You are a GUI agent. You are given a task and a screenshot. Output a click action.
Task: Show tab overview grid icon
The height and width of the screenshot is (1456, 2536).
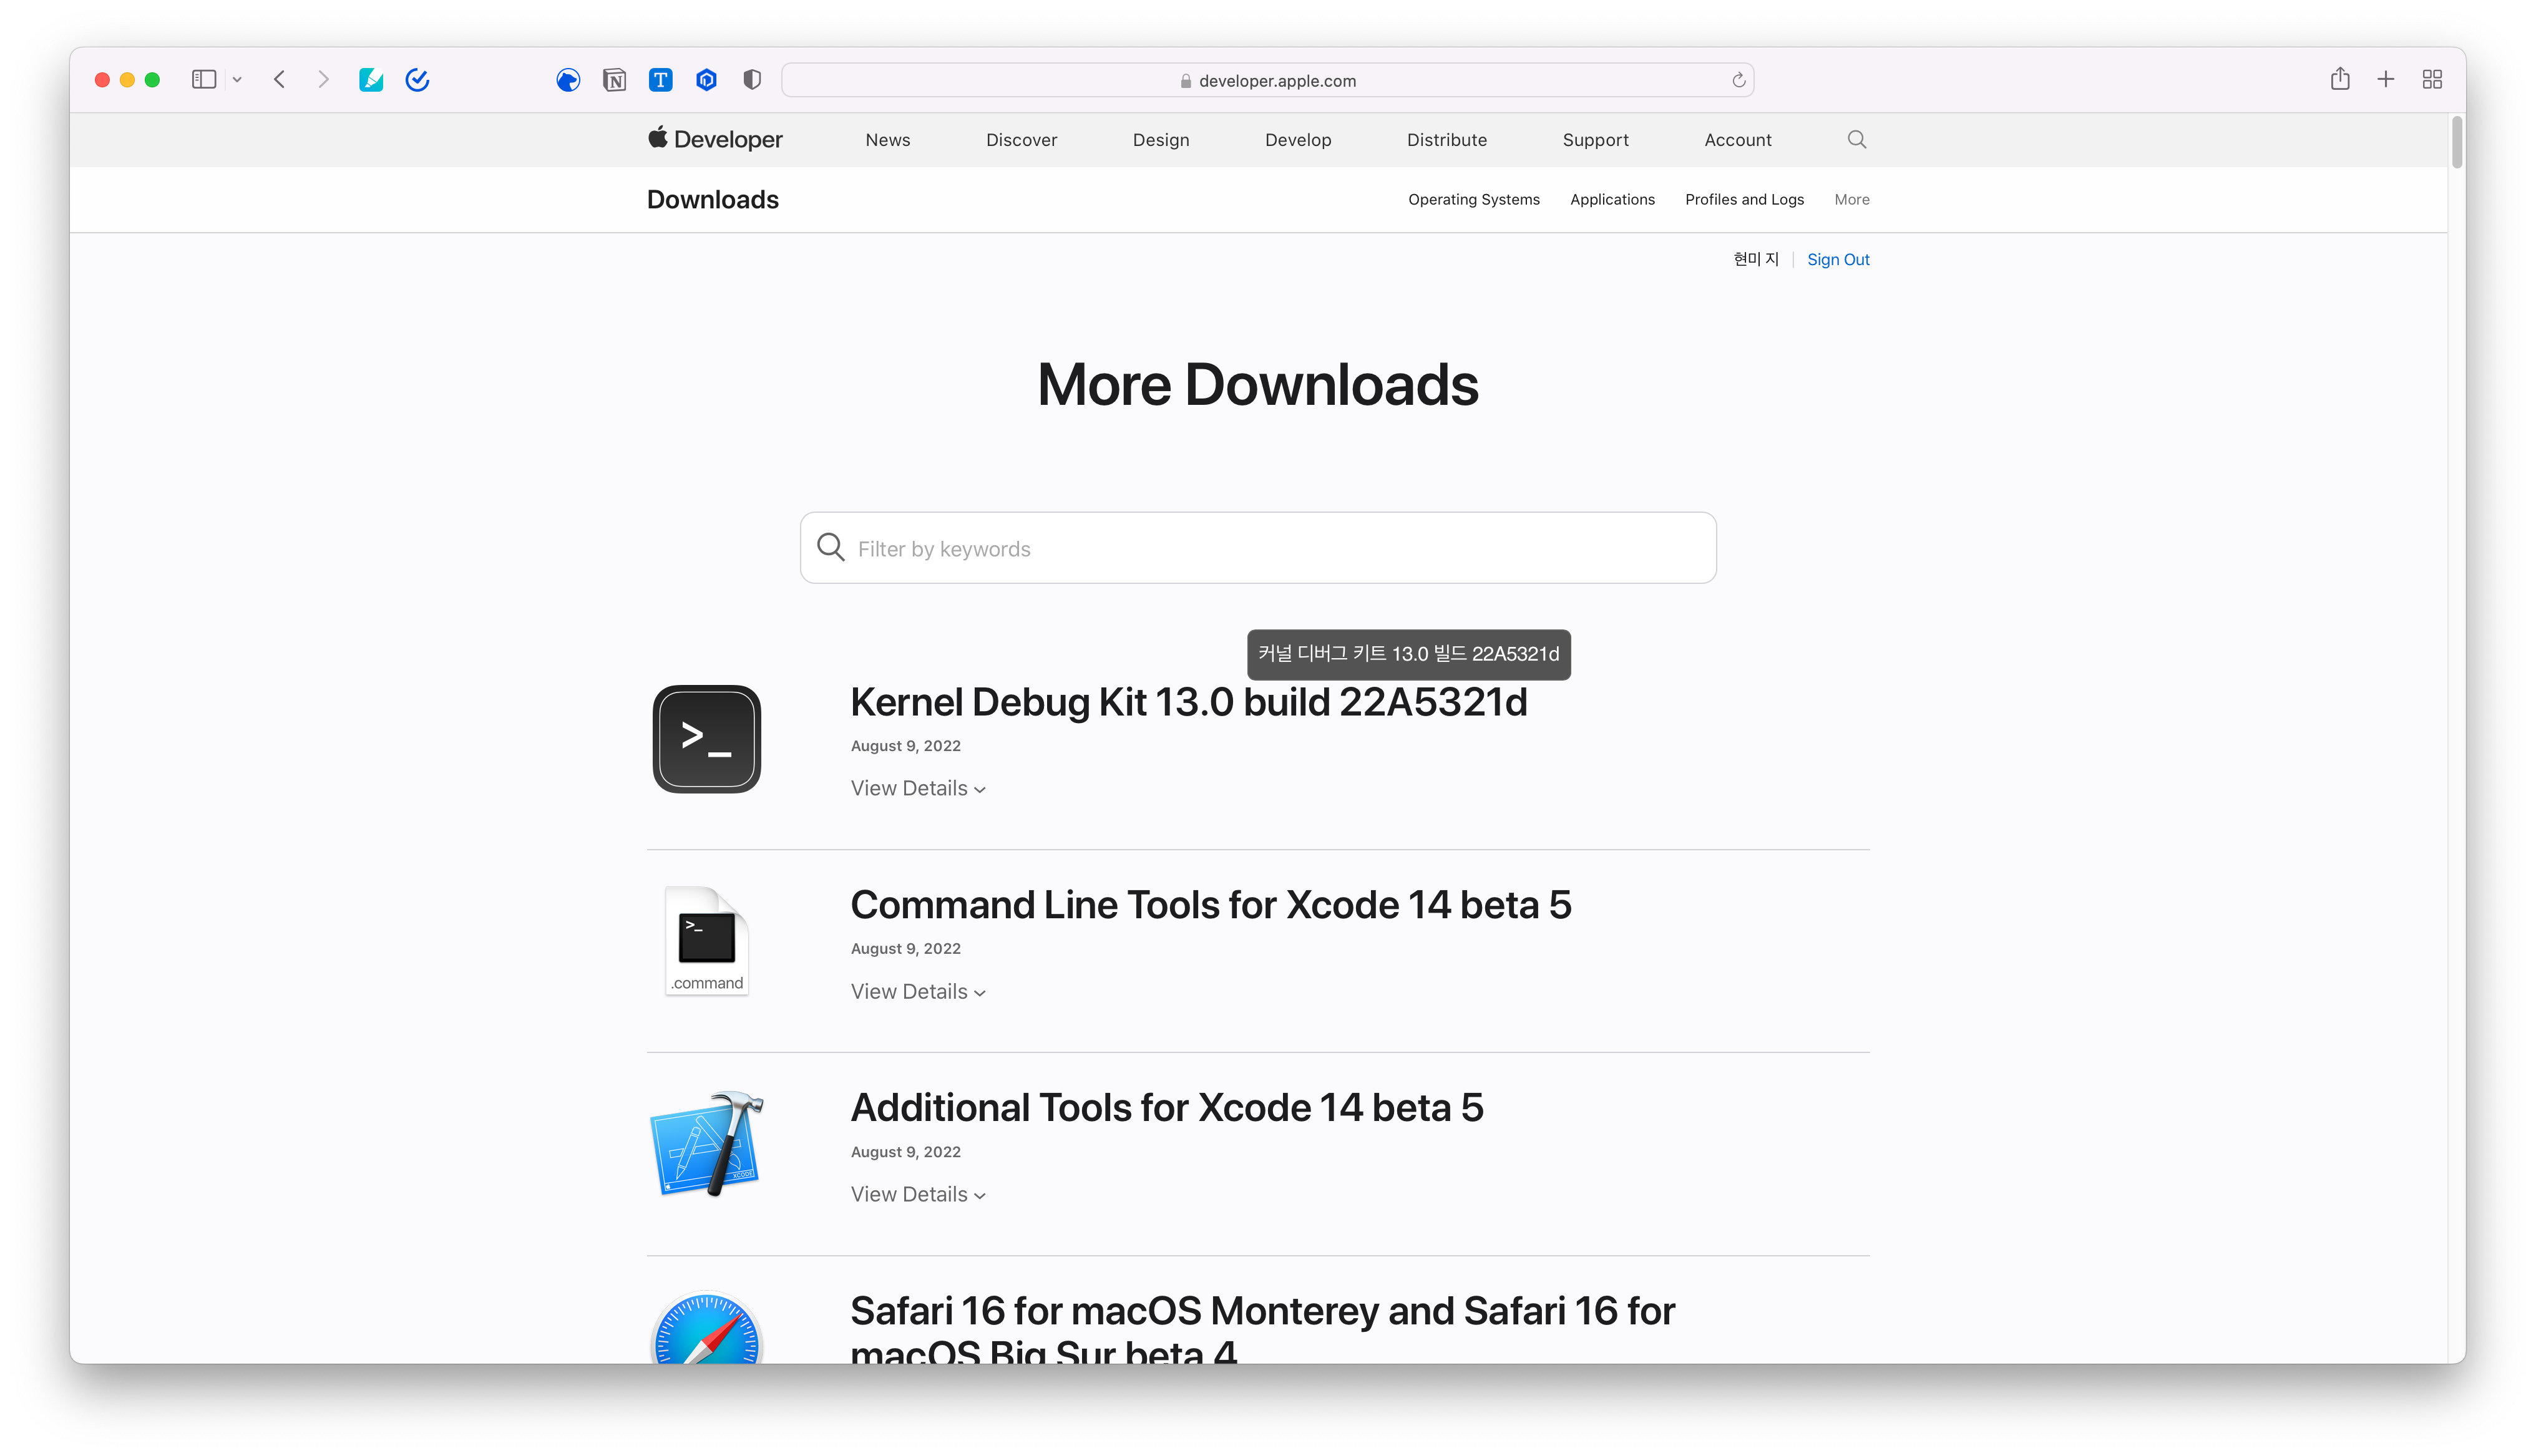coord(2432,80)
